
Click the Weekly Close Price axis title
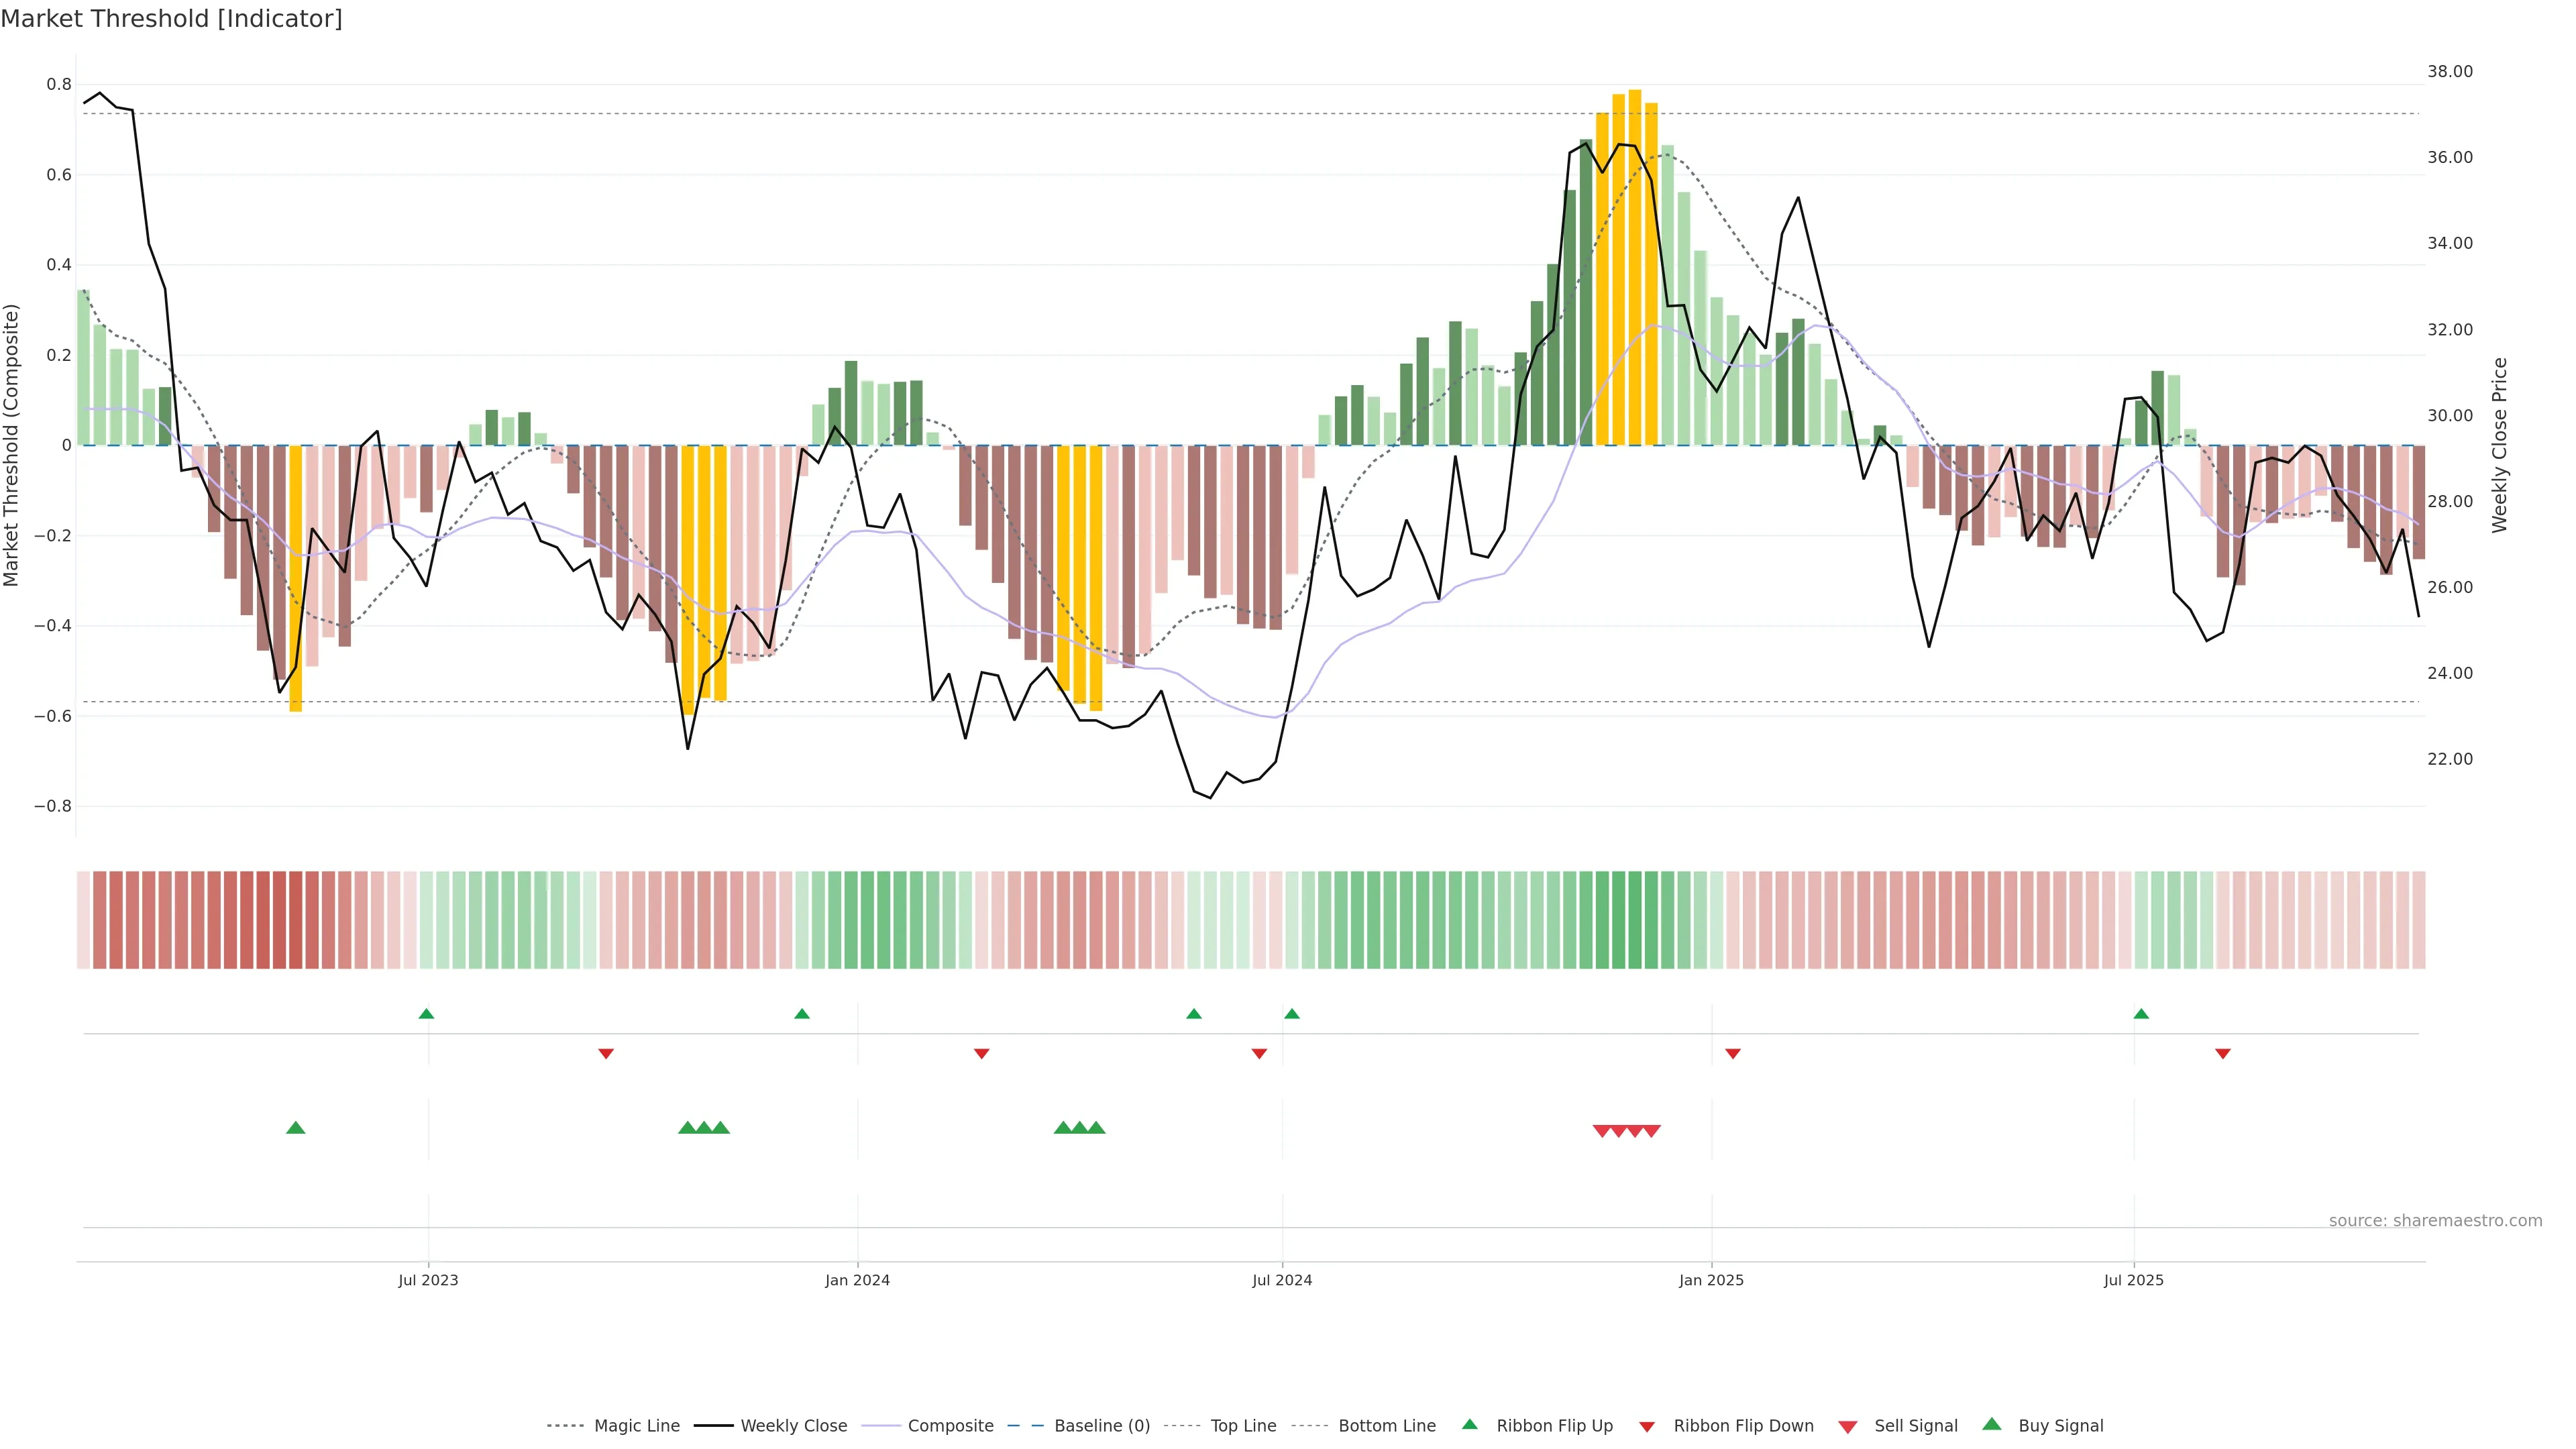(x=2500, y=445)
